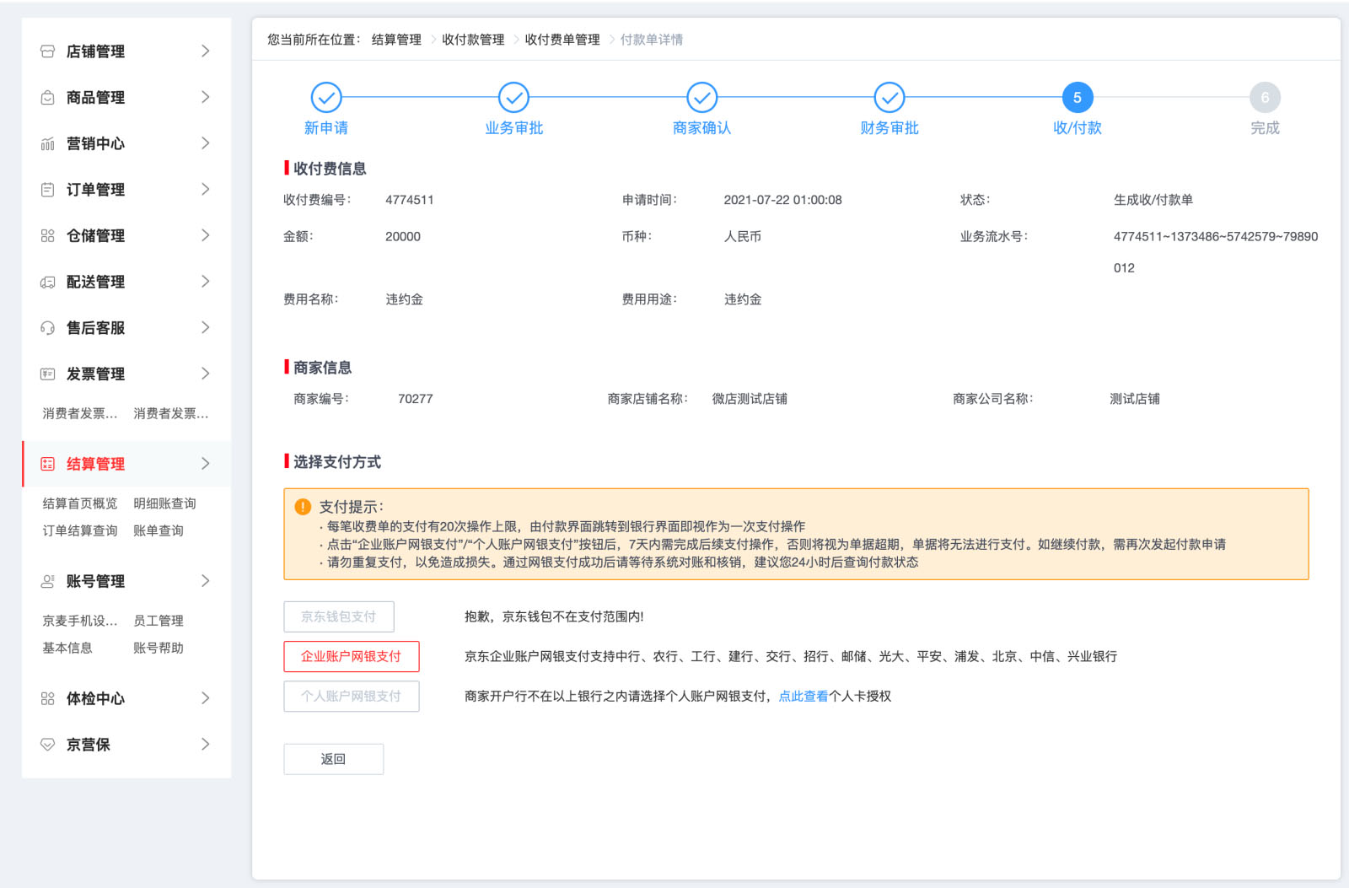
Task: Click the orange payment warning alert icon
Action: [x=302, y=507]
